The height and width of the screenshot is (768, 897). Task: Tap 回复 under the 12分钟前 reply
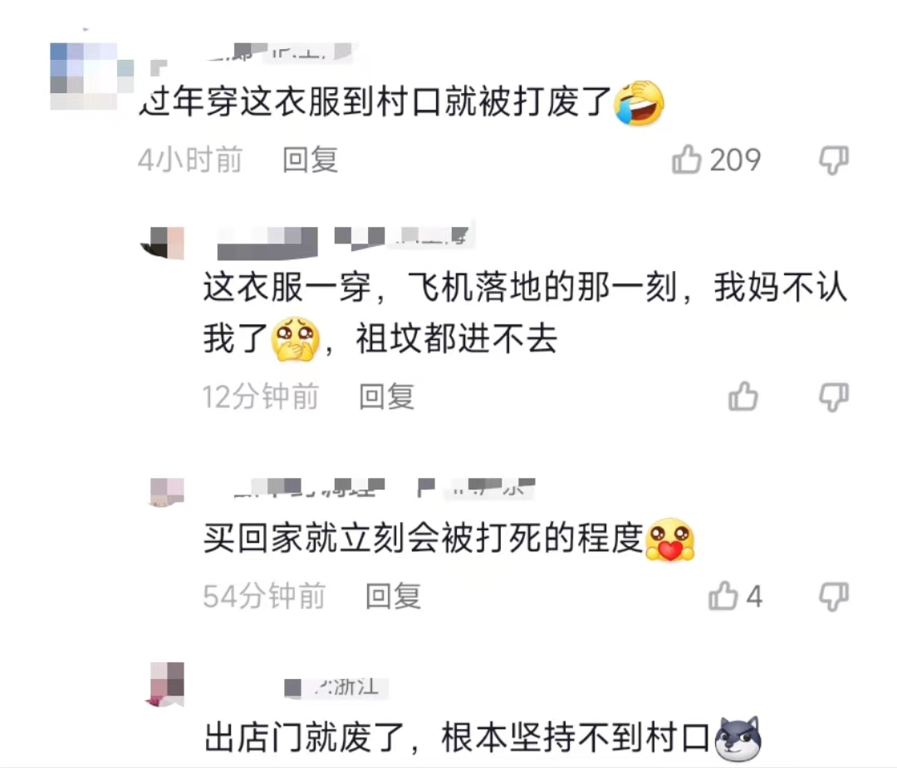pos(386,396)
